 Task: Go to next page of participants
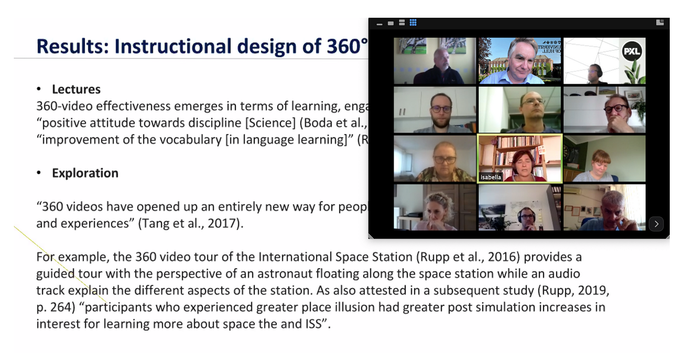point(656,224)
